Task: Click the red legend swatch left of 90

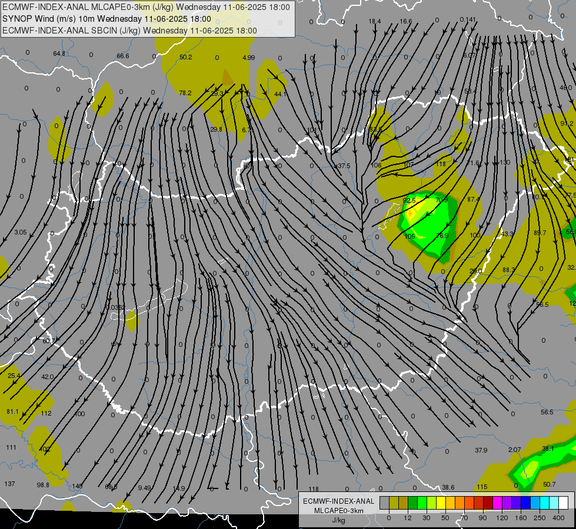Action: coord(479,503)
